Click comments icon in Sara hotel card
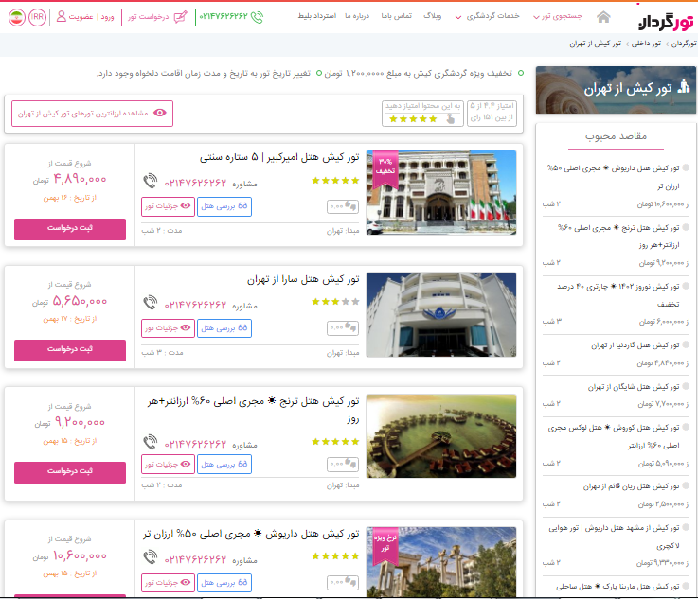The image size is (698, 599). point(343,328)
